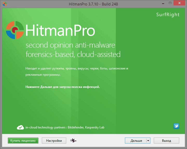Click the 'рекламные программы.' text line
This screenshot has width=187, height=149.
point(43,75)
